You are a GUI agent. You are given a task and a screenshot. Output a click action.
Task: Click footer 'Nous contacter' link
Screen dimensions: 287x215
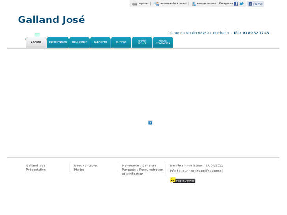tap(86, 166)
